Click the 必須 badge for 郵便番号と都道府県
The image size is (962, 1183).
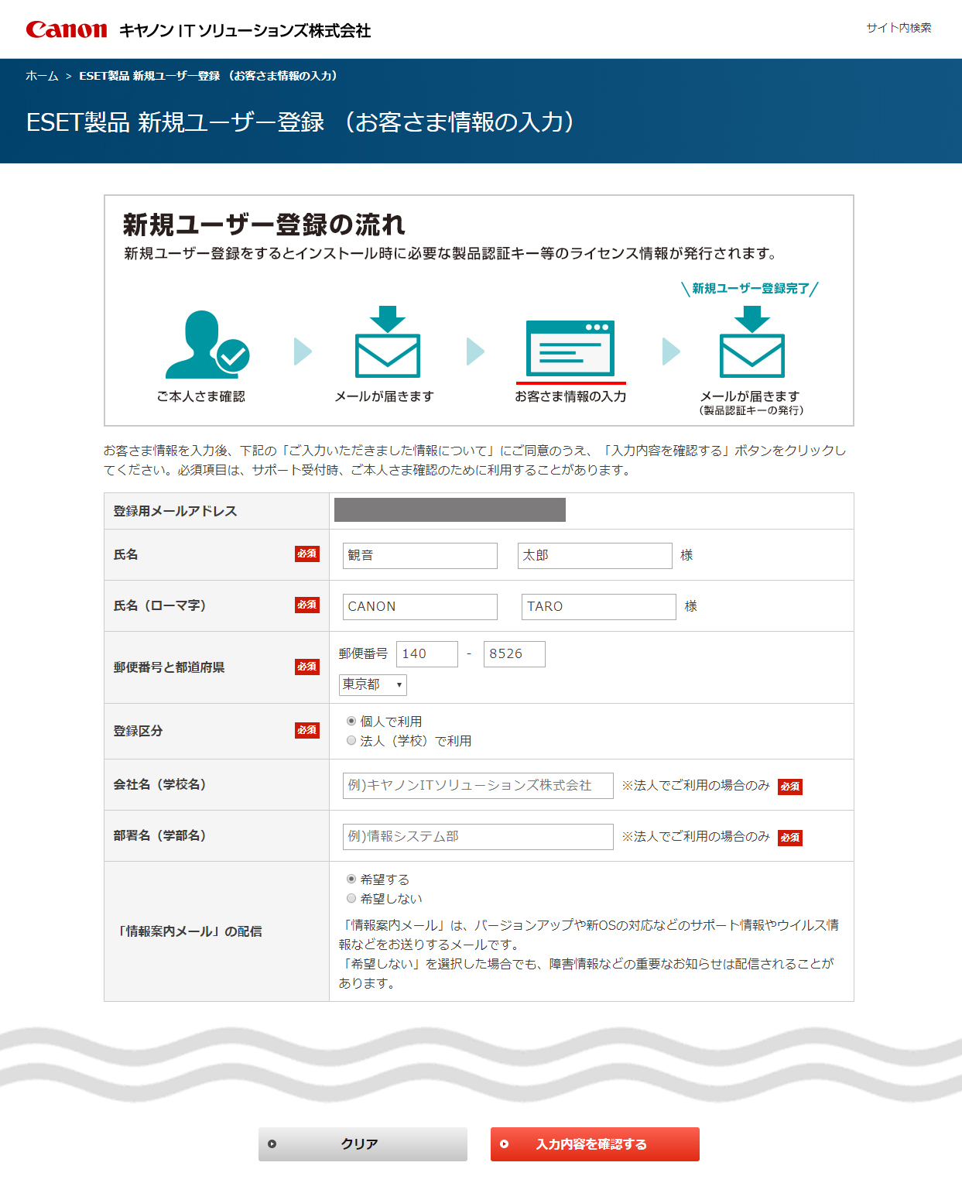tap(307, 667)
